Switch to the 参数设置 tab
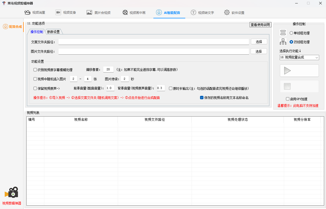The height and width of the screenshot is (209, 326). (x=53, y=32)
